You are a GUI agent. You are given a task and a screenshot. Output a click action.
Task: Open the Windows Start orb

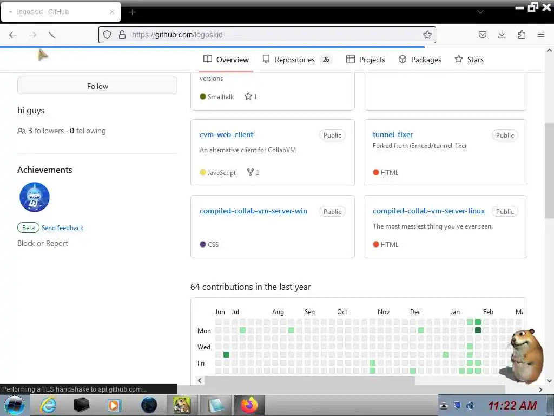pyautogui.click(x=14, y=405)
